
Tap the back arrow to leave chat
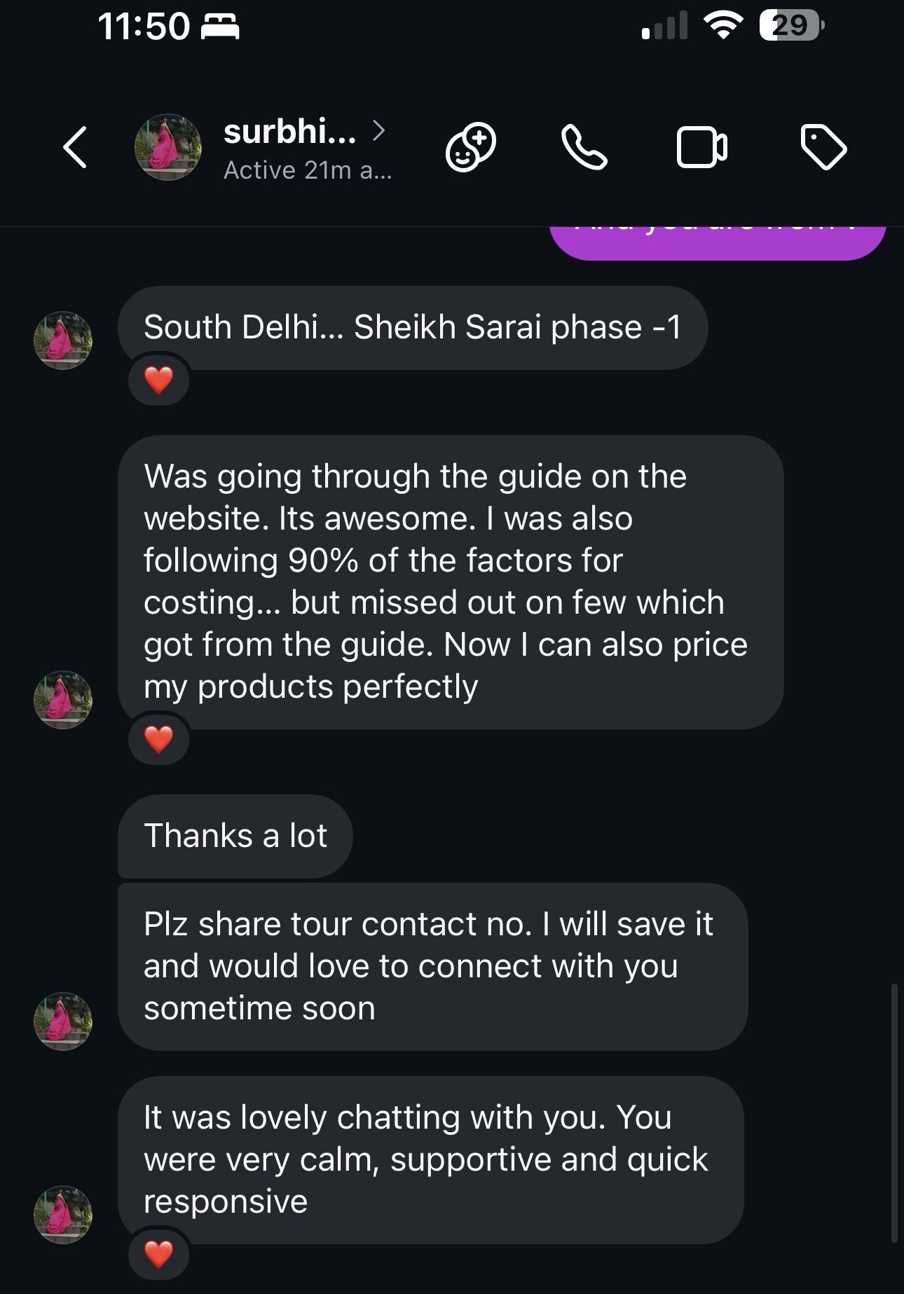pyautogui.click(x=75, y=147)
